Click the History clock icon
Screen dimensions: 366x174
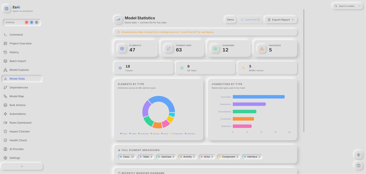[5, 52]
